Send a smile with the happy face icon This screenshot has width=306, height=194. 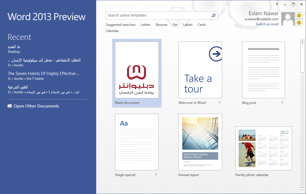click(x=299, y=15)
